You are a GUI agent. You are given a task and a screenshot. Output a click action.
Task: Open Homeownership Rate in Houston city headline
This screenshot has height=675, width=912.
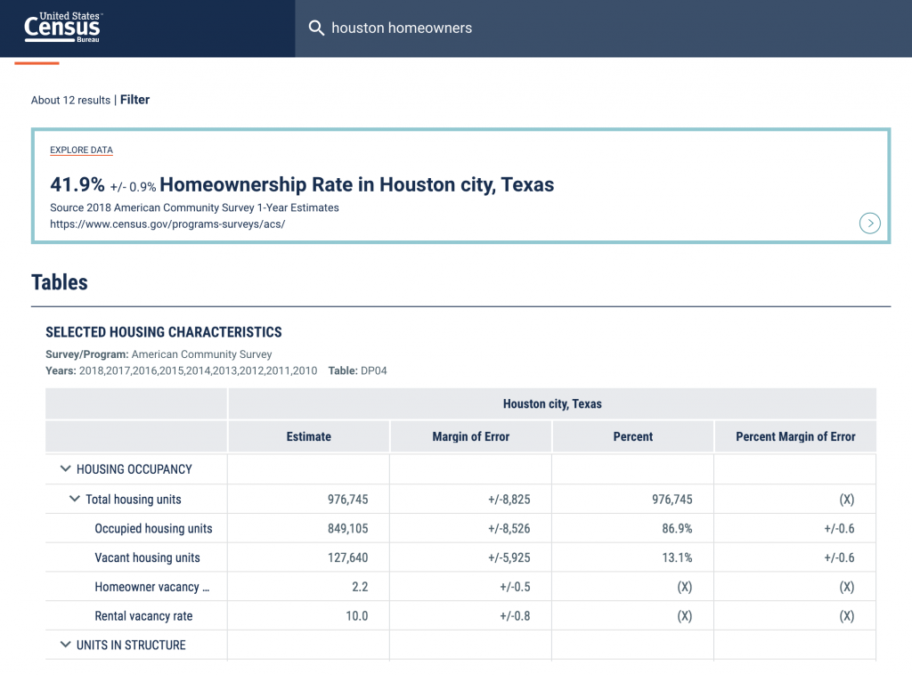point(356,184)
